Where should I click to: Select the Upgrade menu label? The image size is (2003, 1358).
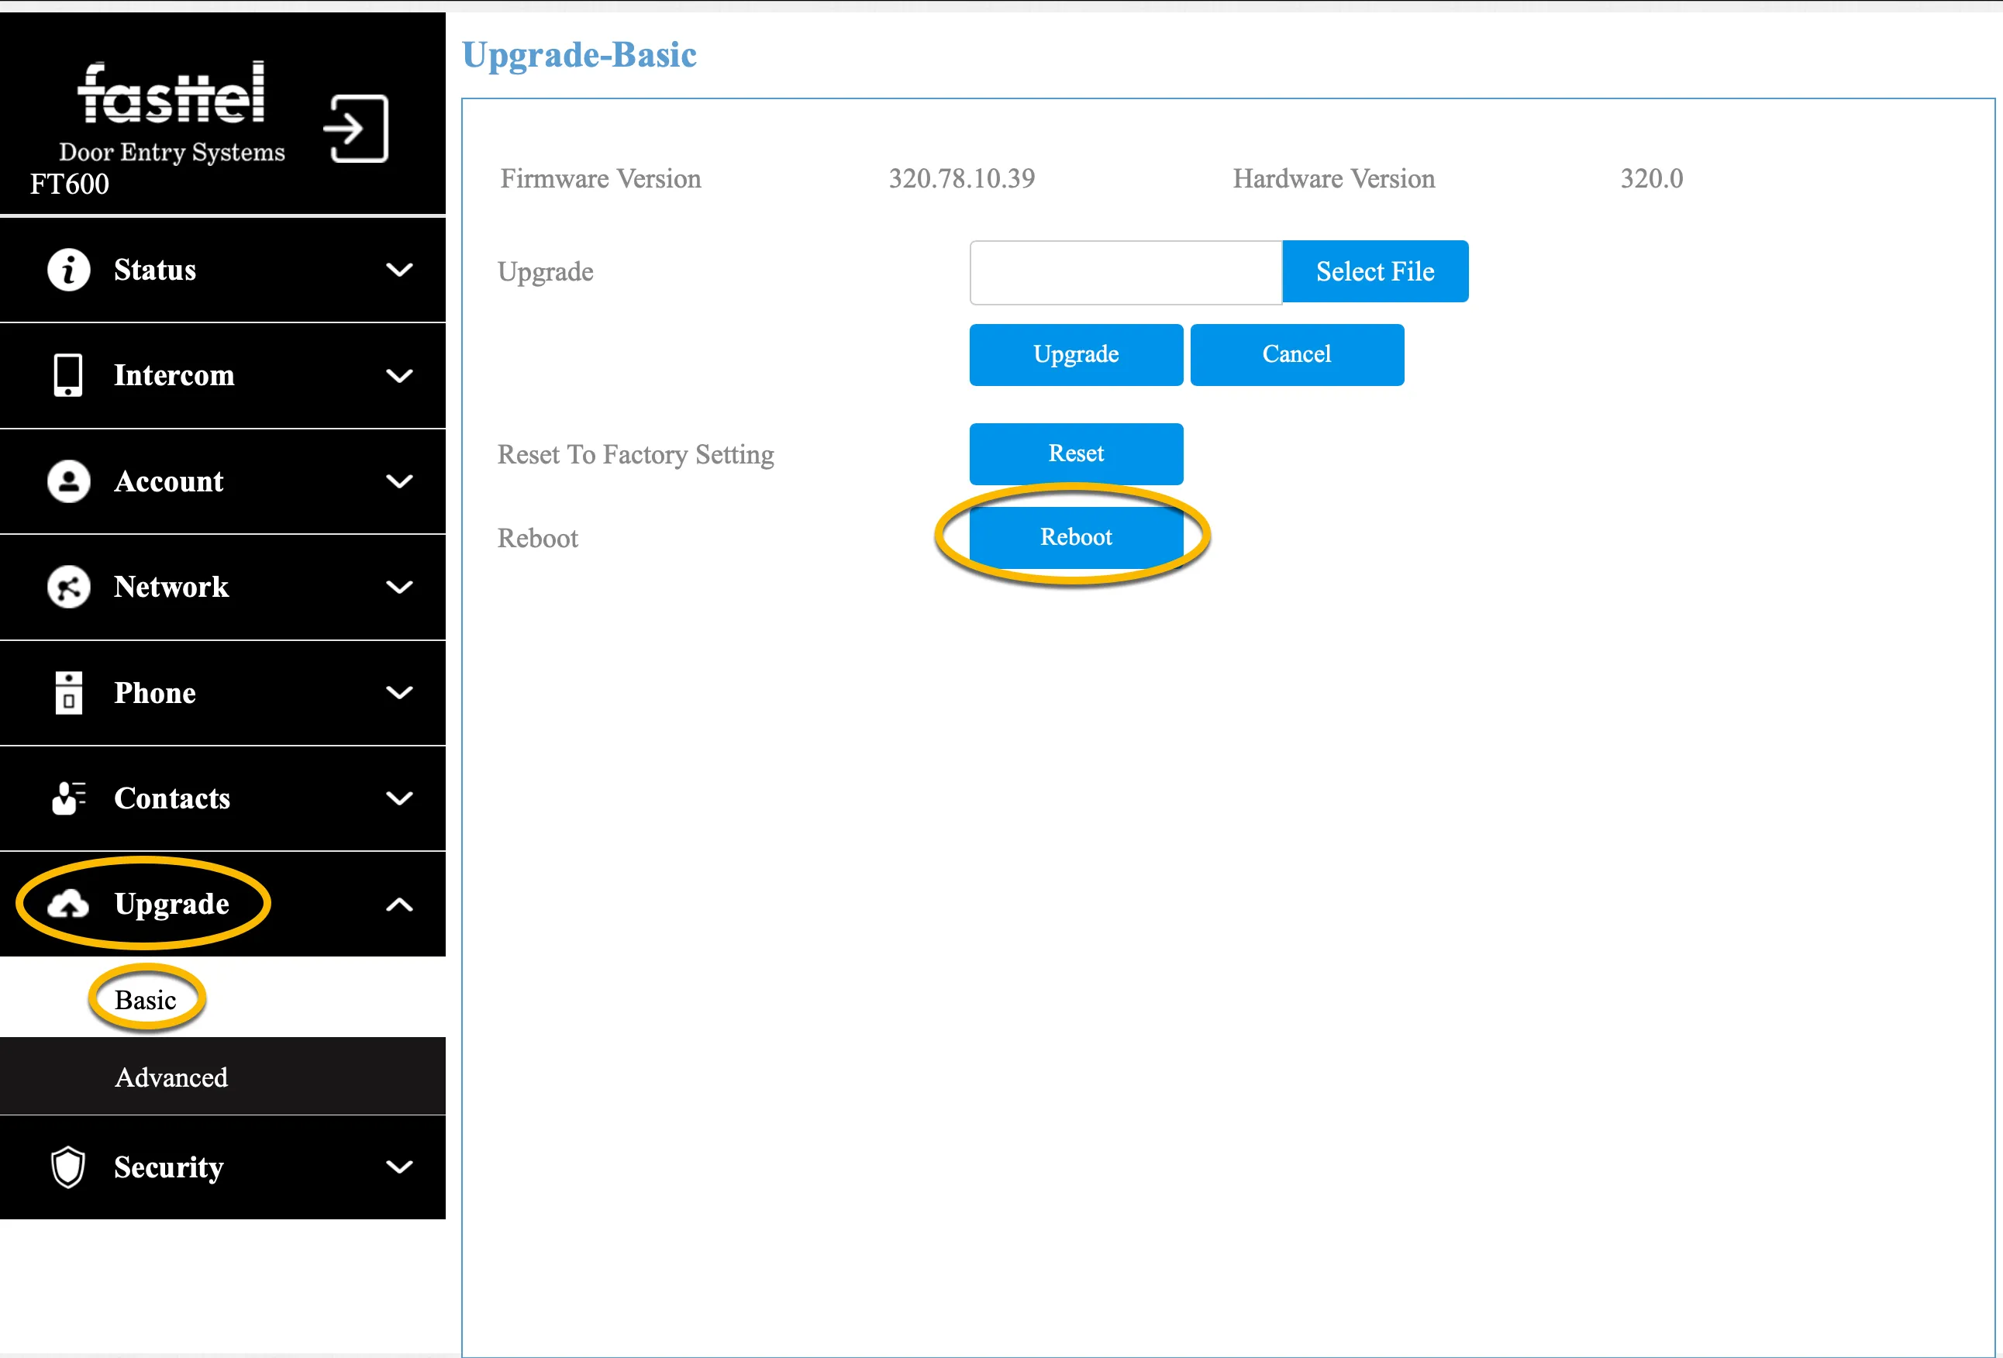click(x=172, y=904)
